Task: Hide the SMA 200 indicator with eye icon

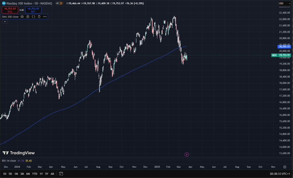Action: [22, 17]
